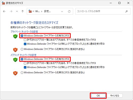The height and width of the screenshot is (100, 133).
Task: Click green shield in private section
Action: coord(15,36)
